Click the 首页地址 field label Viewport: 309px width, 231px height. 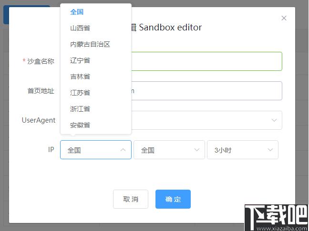point(41,91)
